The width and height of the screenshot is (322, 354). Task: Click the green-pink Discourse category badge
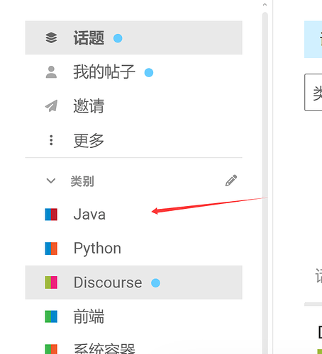click(x=51, y=282)
